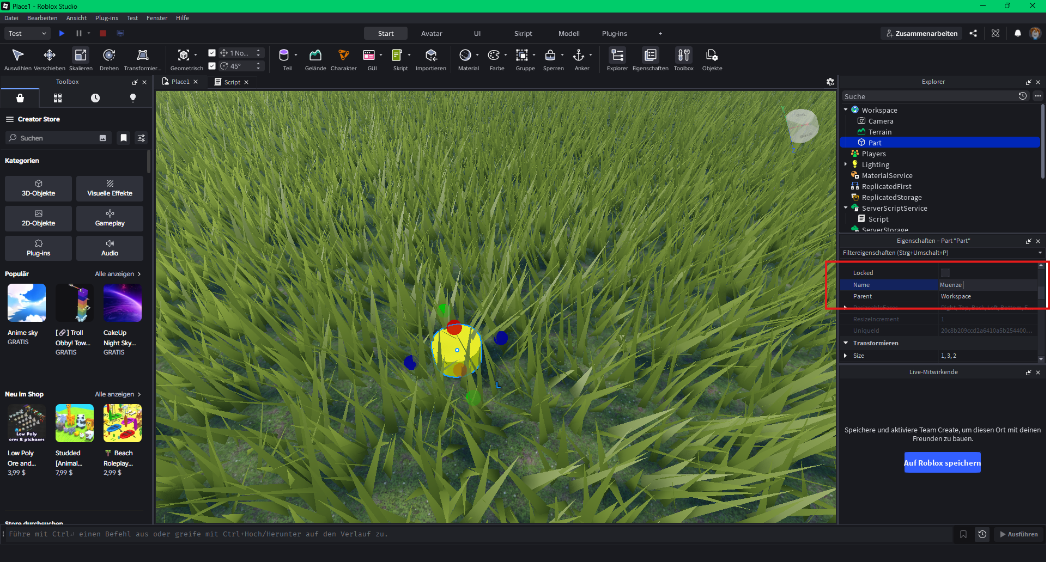Click the Ausführen command button
Image resolution: width=1050 pixels, height=562 pixels.
coord(1018,534)
